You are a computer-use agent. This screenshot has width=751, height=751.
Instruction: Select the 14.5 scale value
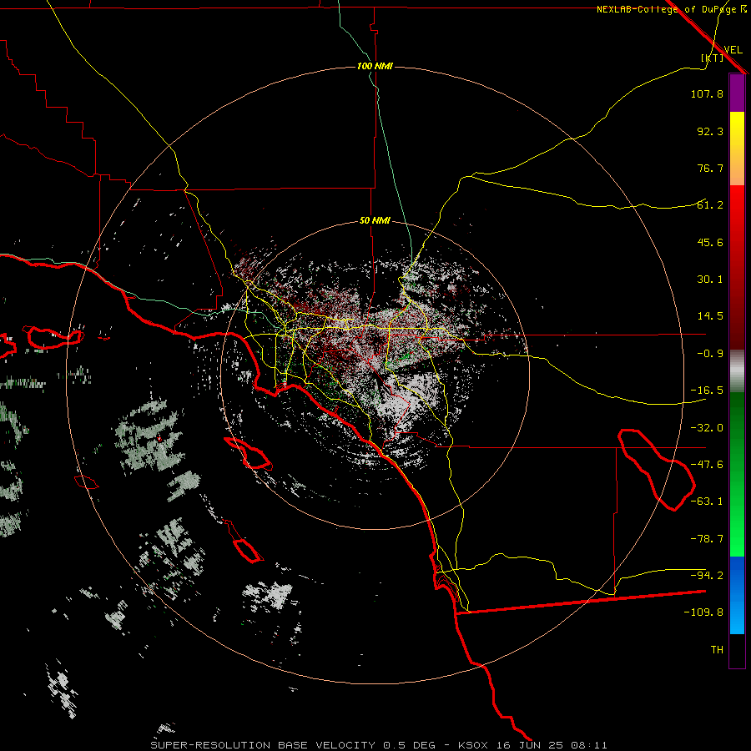click(x=710, y=316)
